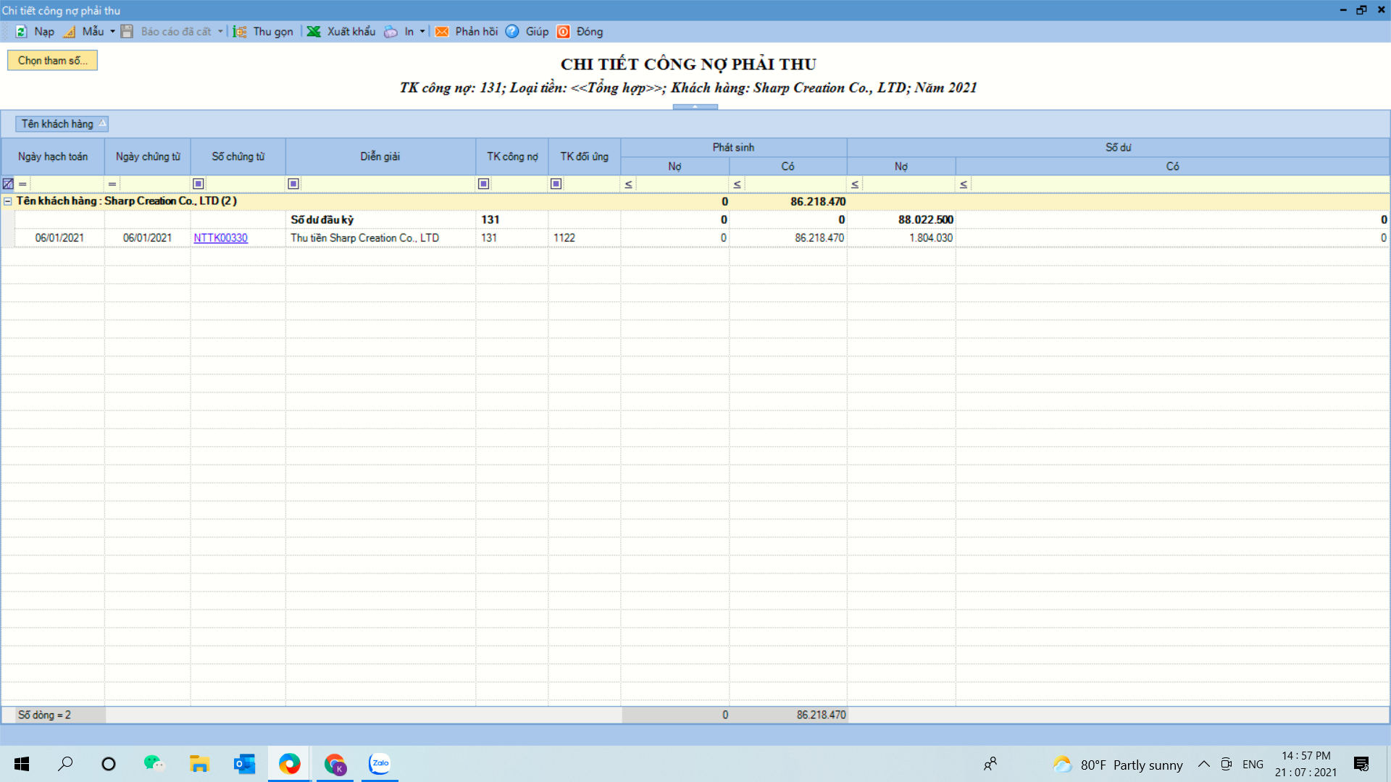Open voucher link NTTK00330
The width and height of the screenshot is (1391, 782).
click(220, 238)
